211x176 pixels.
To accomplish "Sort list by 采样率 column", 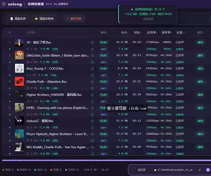I will pos(167,32).
